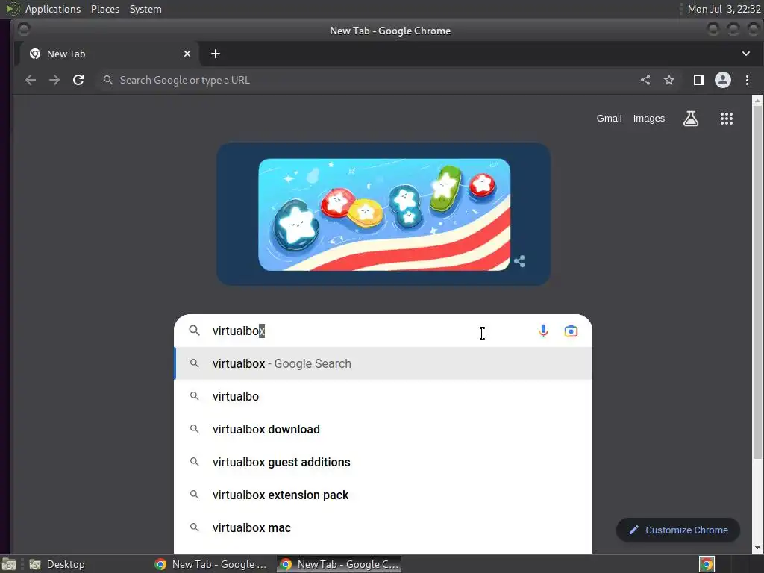The image size is (764, 573).
Task: Click the Customize Chrome button
Action: tap(678, 530)
